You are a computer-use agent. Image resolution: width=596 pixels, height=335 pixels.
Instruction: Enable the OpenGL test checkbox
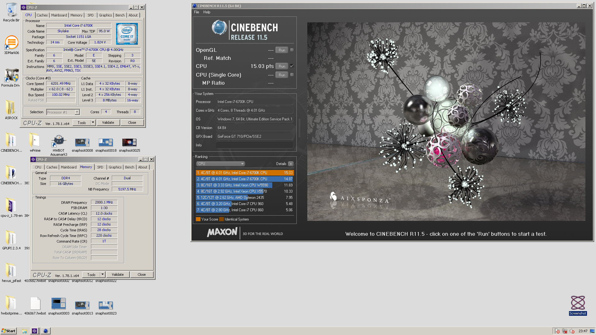pos(292,50)
